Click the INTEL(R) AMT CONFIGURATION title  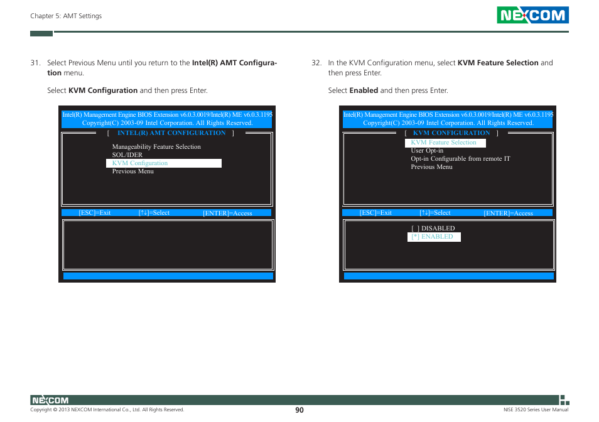(171, 133)
